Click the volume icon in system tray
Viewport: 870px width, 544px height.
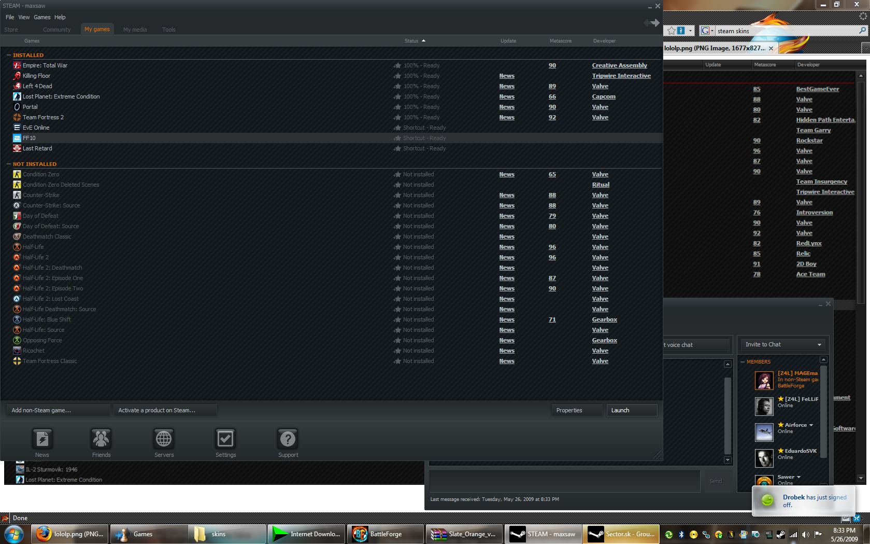[x=805, y=534]
